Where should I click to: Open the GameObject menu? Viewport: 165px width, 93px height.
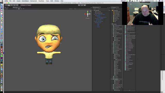point(25,1)
